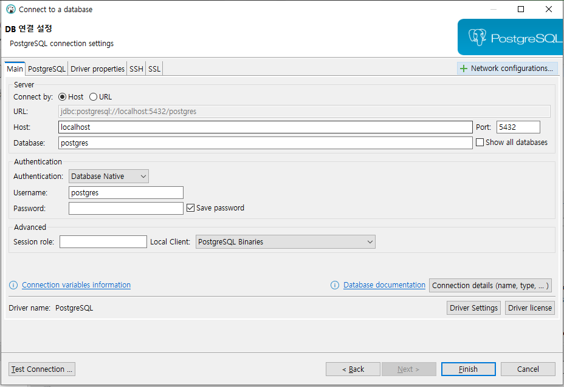The width and height of the screenshot is (564, 387).
Task: Open Connection variables information link
Action: pyautogui.click(x=76, y=285)
